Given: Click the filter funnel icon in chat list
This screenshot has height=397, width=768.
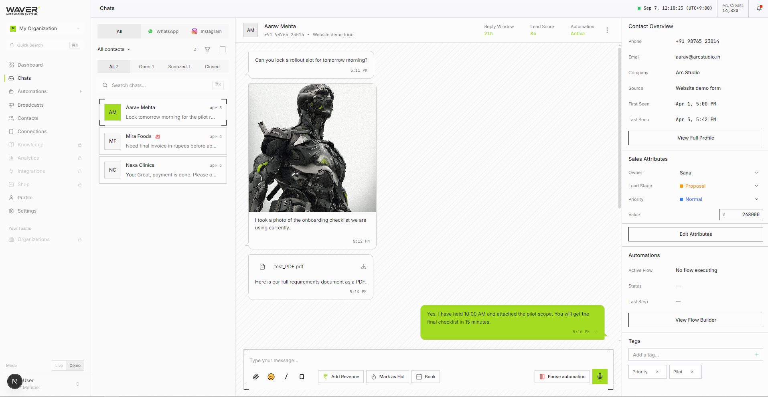Looking at the screenshot, I should 207,49.
